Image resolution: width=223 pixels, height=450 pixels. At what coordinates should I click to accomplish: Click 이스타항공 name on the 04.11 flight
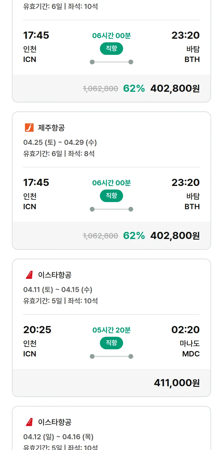click(55, 275)
